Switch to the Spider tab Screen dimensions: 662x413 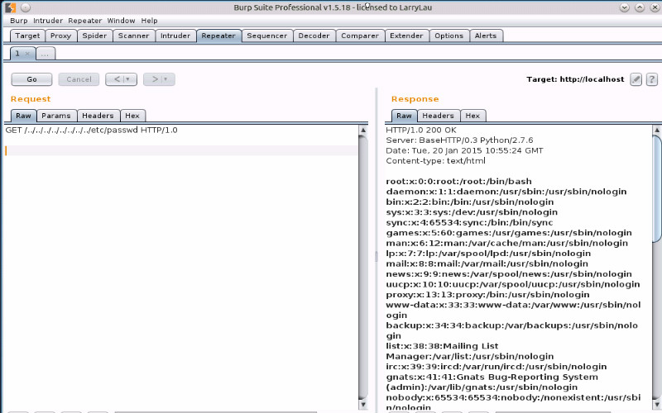(94, 36)
